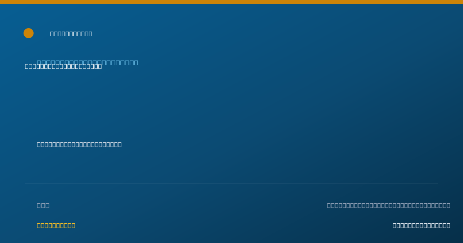463x243 pixels.
Task: Click the last glyph of the white bottom-right footer text
Action: (448, 225)
